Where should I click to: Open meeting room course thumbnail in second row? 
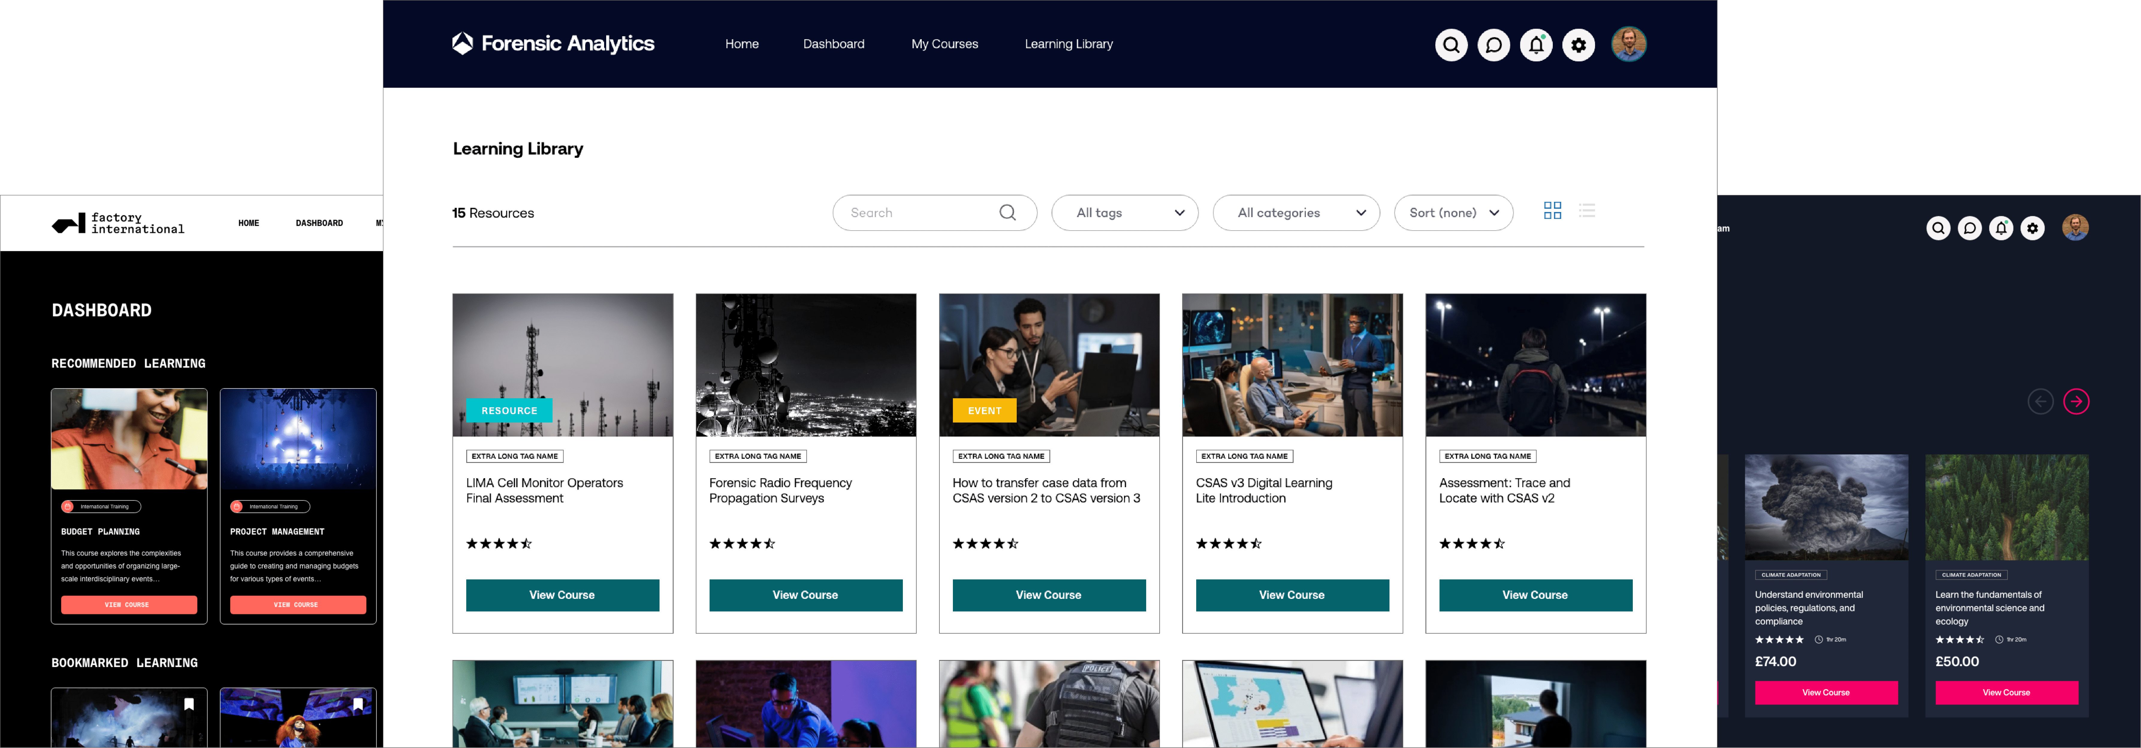coord(563,704)
